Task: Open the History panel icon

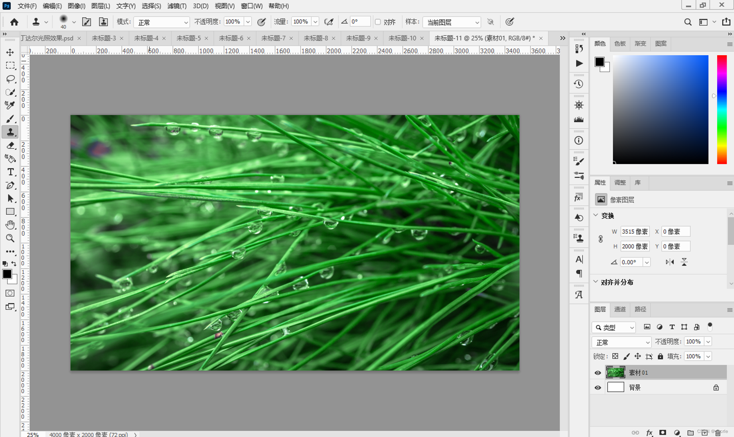Action: pyautogui.click(x=579, y=84)
